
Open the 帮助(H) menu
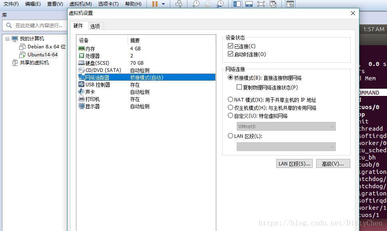click(x=133, y=4)
